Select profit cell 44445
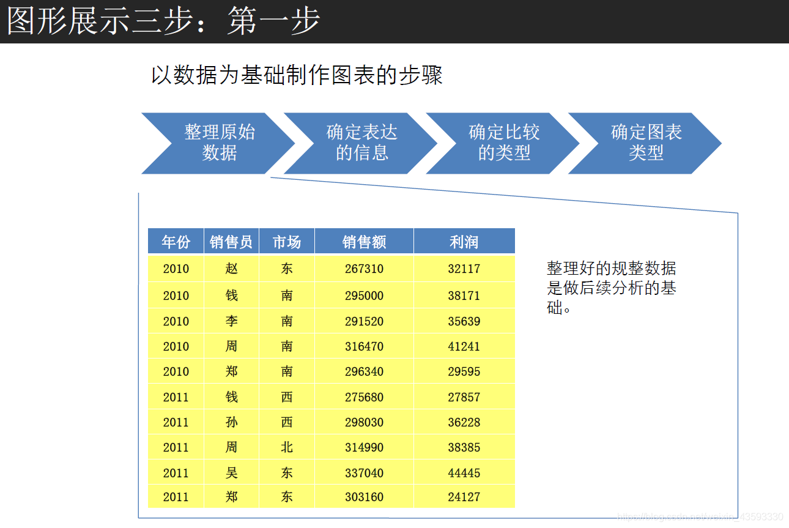 tap(464, 473)
